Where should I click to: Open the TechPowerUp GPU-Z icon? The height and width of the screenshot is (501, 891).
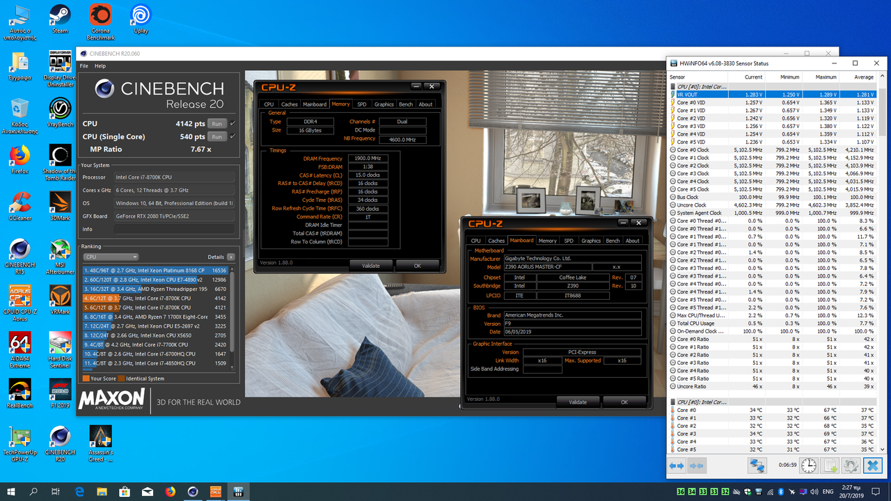20,444
